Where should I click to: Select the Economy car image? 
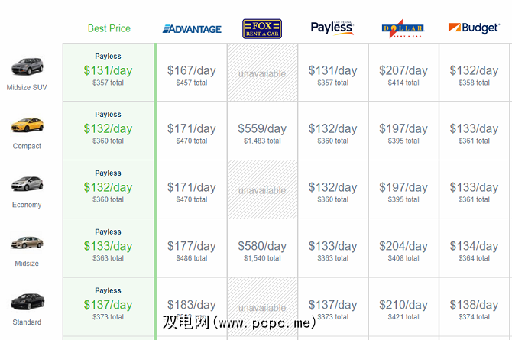click(27, 185)
